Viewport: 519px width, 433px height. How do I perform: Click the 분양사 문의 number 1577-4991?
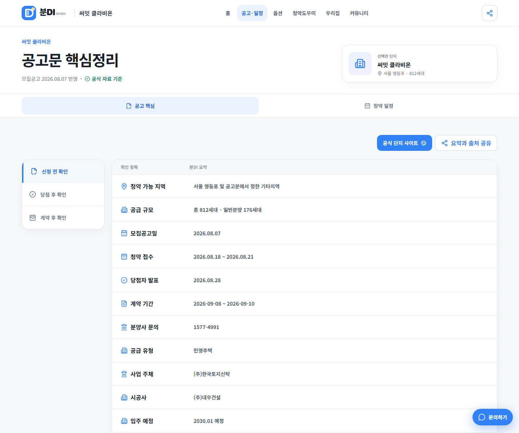(206, 327)
